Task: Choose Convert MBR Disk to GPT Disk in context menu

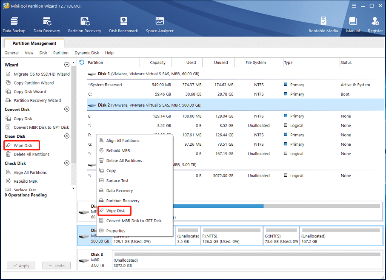Action: tap(134, 221)
